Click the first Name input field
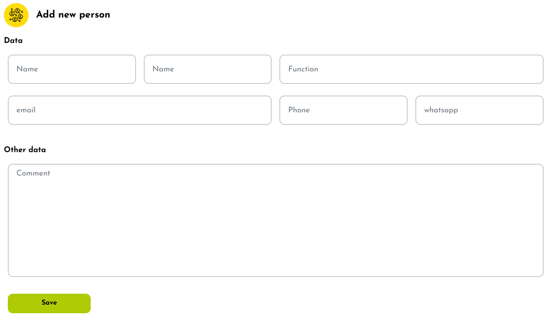Image resolution: width=553 pixels, height=330 pixels. click(x=72, y=69)
